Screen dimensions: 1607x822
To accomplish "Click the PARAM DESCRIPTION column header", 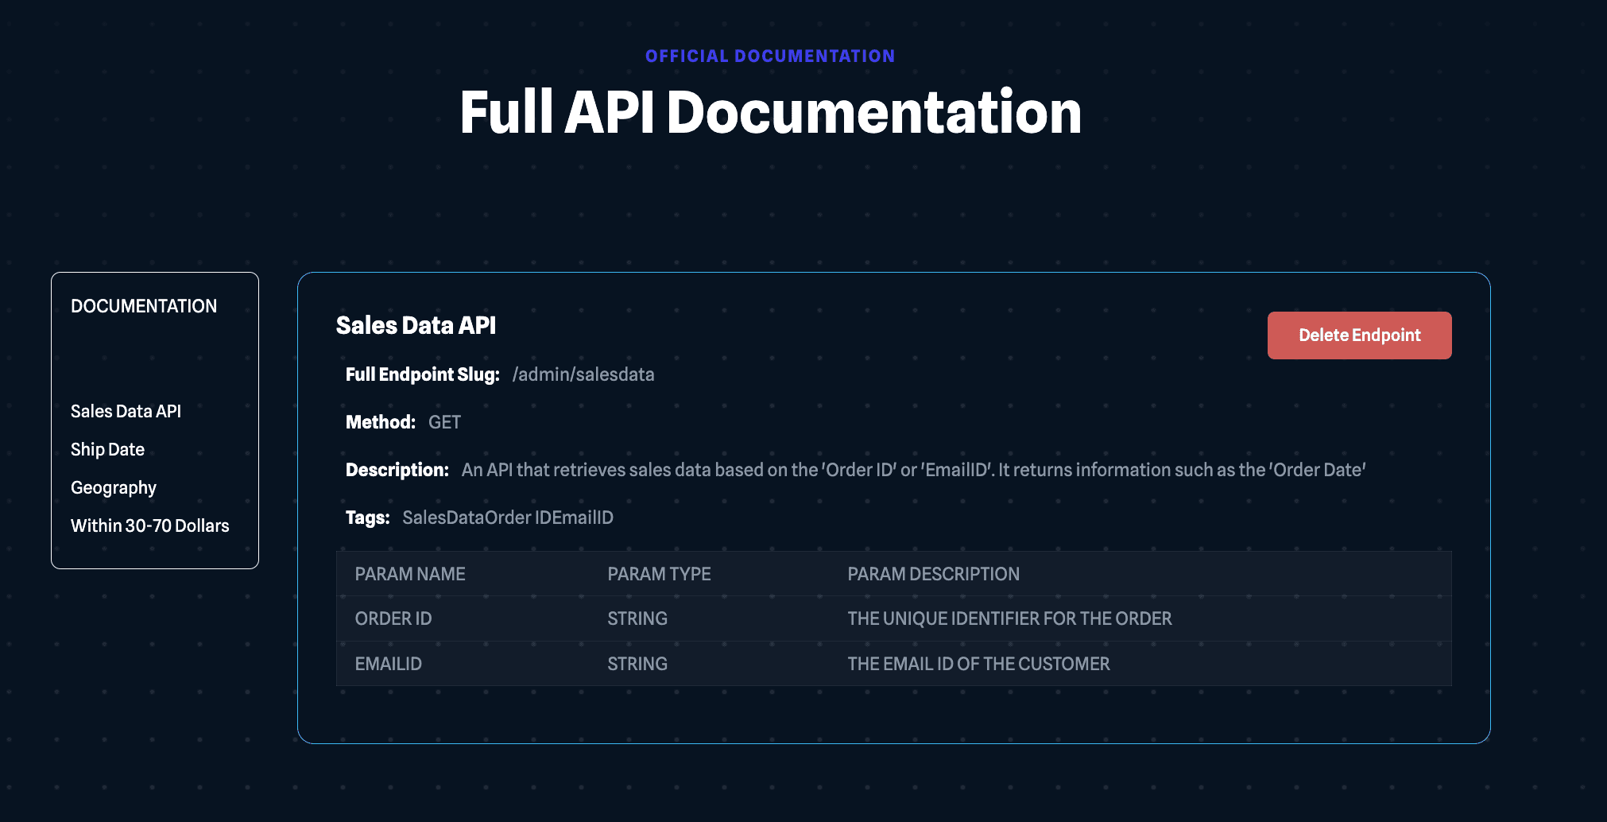I will click(933, 574).
